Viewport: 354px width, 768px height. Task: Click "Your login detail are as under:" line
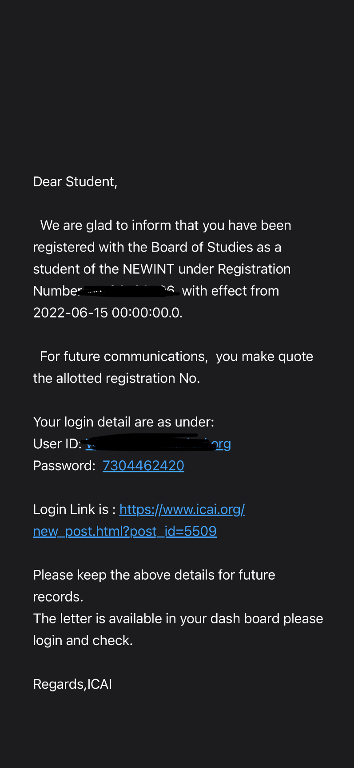[123, 422]
